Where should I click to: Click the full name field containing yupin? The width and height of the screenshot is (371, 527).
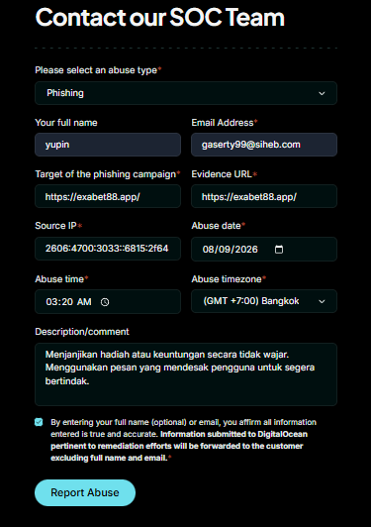tap(108, 145)
